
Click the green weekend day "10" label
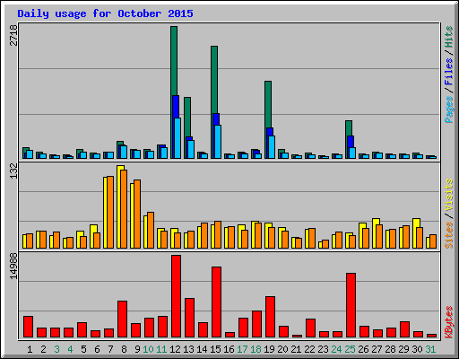148,349
